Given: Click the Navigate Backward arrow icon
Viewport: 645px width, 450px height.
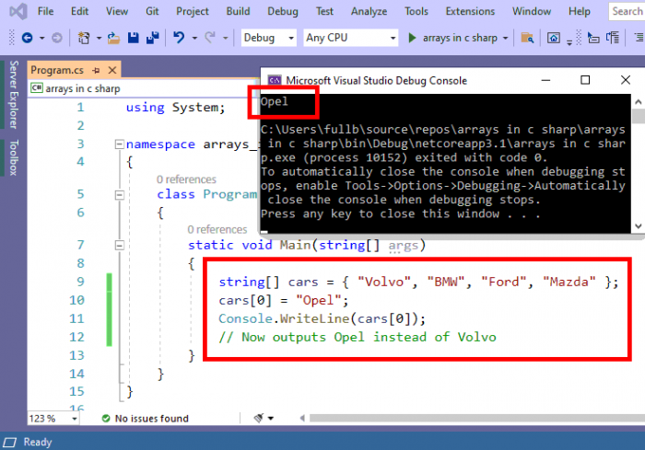Looking at the screenshot, I should pyautogui.click(x=27, y=38).
